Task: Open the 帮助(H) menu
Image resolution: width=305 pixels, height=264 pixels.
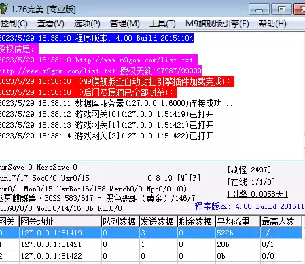Action: coord(272,24)
